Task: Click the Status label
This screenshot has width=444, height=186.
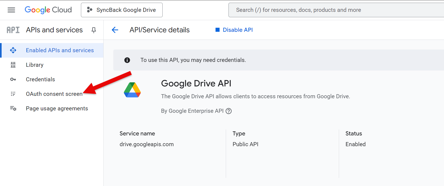Action: pyautogui.click(x=354, y=134)
